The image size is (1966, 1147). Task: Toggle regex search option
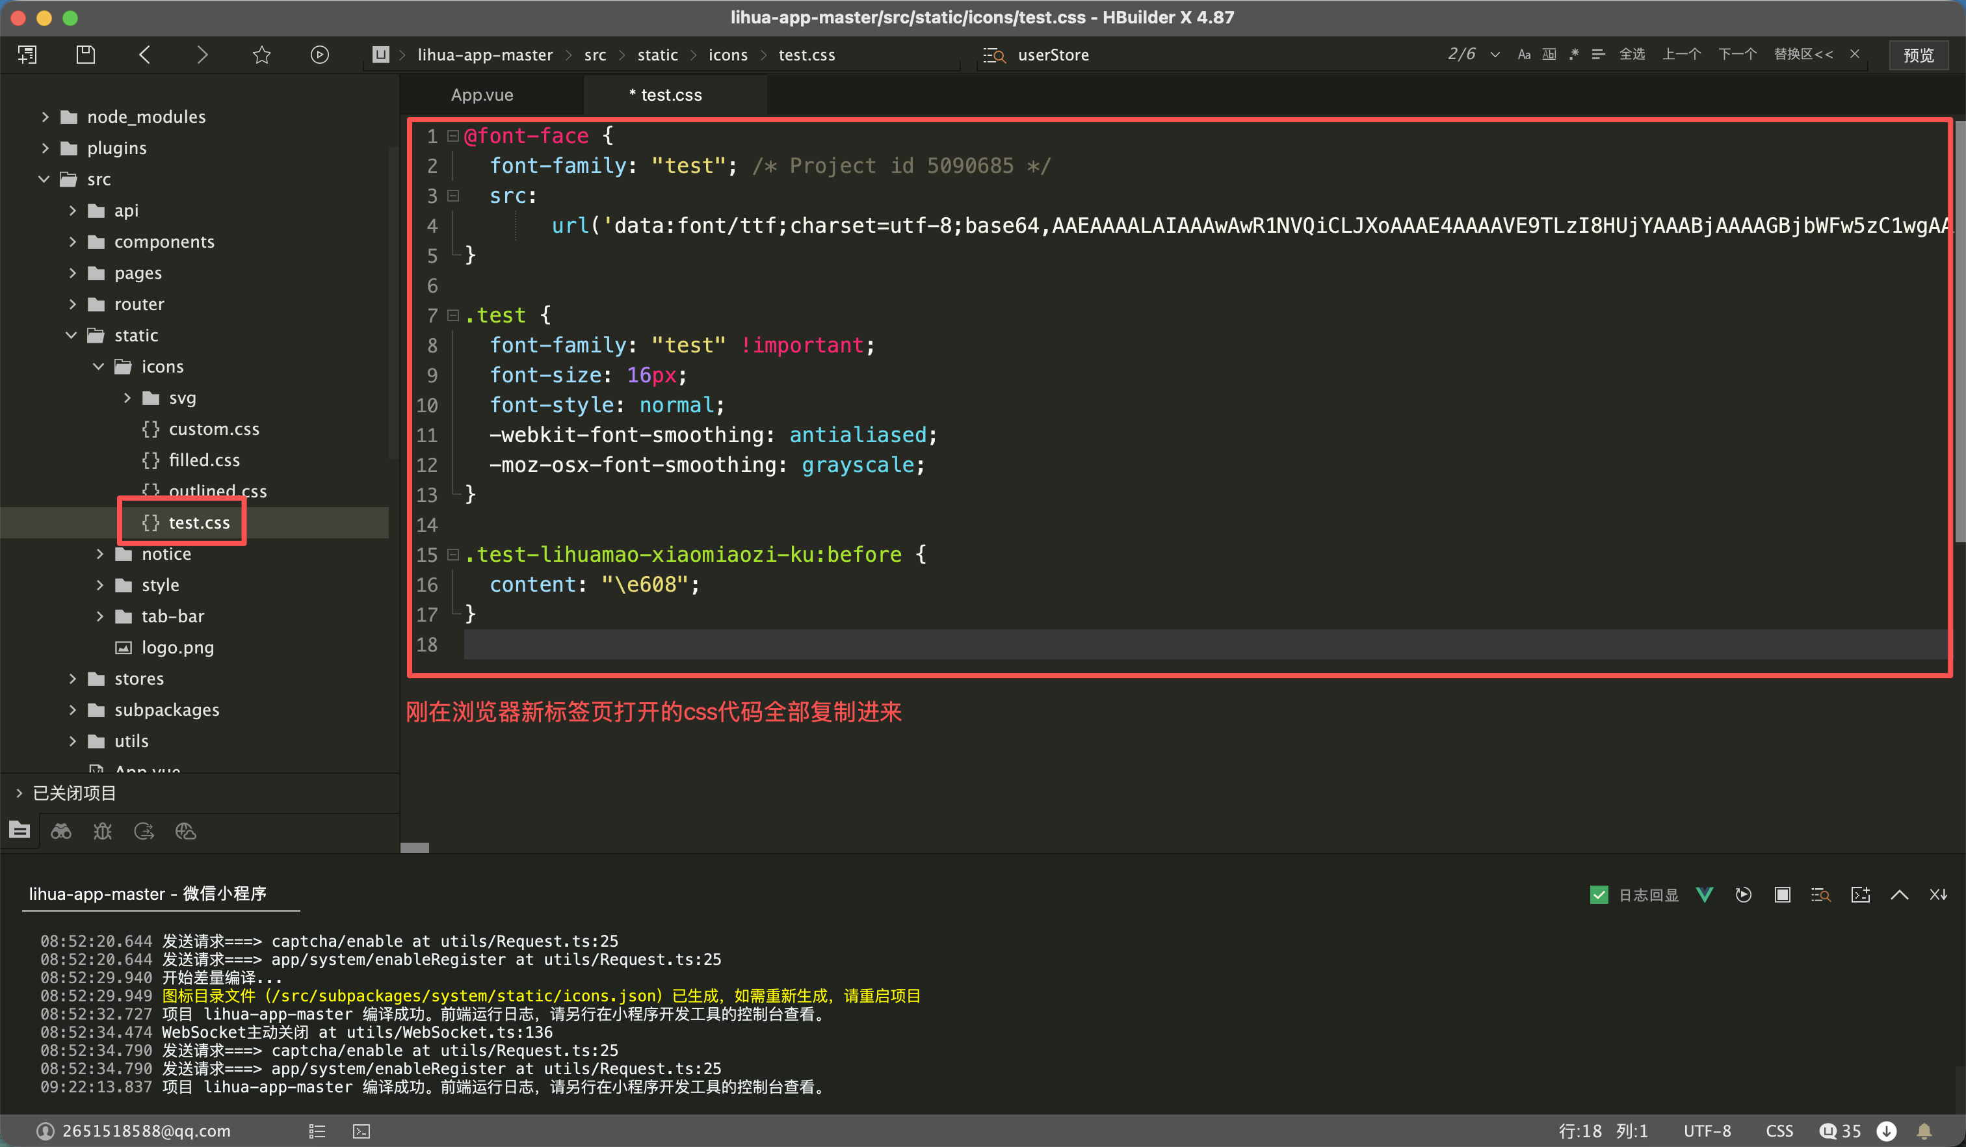(1573, 55)
